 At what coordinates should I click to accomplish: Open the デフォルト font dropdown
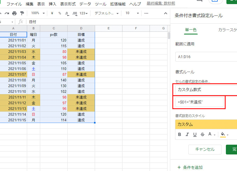[x=107, y=13]
